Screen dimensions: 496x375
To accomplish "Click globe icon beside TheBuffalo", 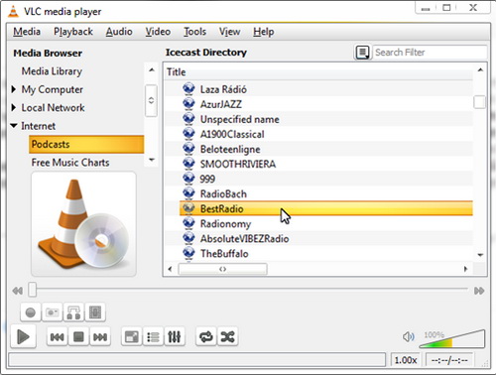I will point(188,253).
